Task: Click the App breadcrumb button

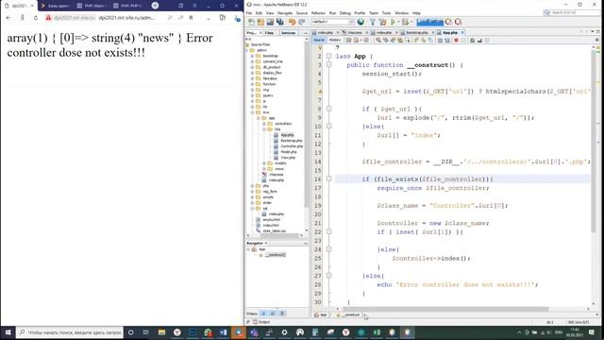Action: click(x=321, y=314)
